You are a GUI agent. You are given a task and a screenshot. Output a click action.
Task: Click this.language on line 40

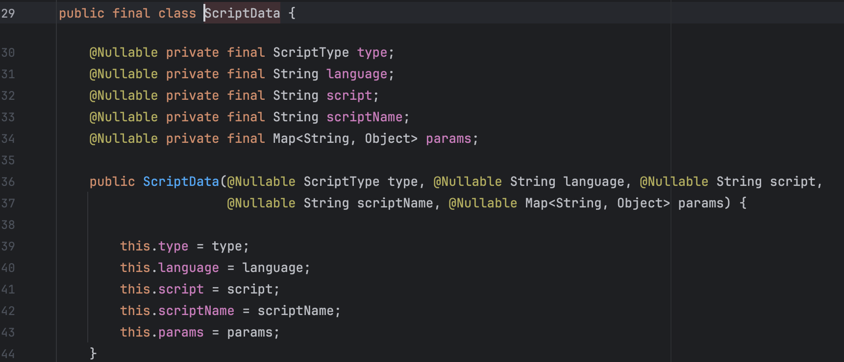[x=170, y=268]
